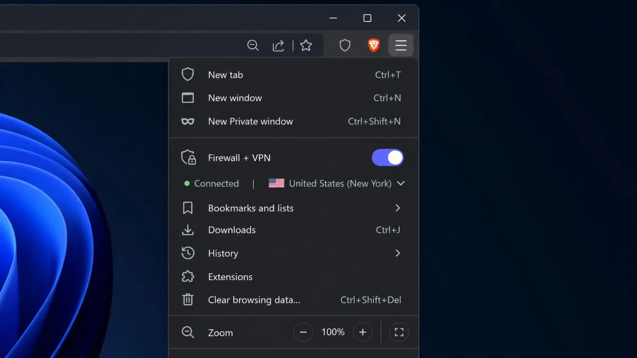Expand the Bookmarks and lists submenu arrow
637x358 pixels.
point(398,208)
